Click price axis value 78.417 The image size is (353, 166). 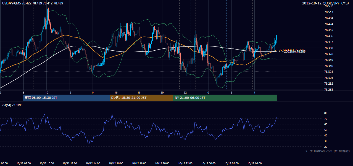click(x=329, y=42)
